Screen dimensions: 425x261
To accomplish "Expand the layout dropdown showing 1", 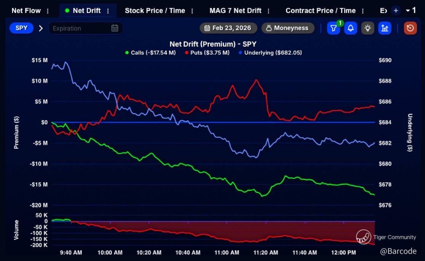I will pyautogui.click(x=411, y=10).
